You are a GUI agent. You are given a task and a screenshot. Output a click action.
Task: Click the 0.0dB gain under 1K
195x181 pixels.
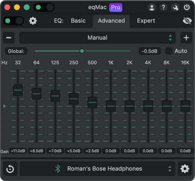tap(111, 151)
